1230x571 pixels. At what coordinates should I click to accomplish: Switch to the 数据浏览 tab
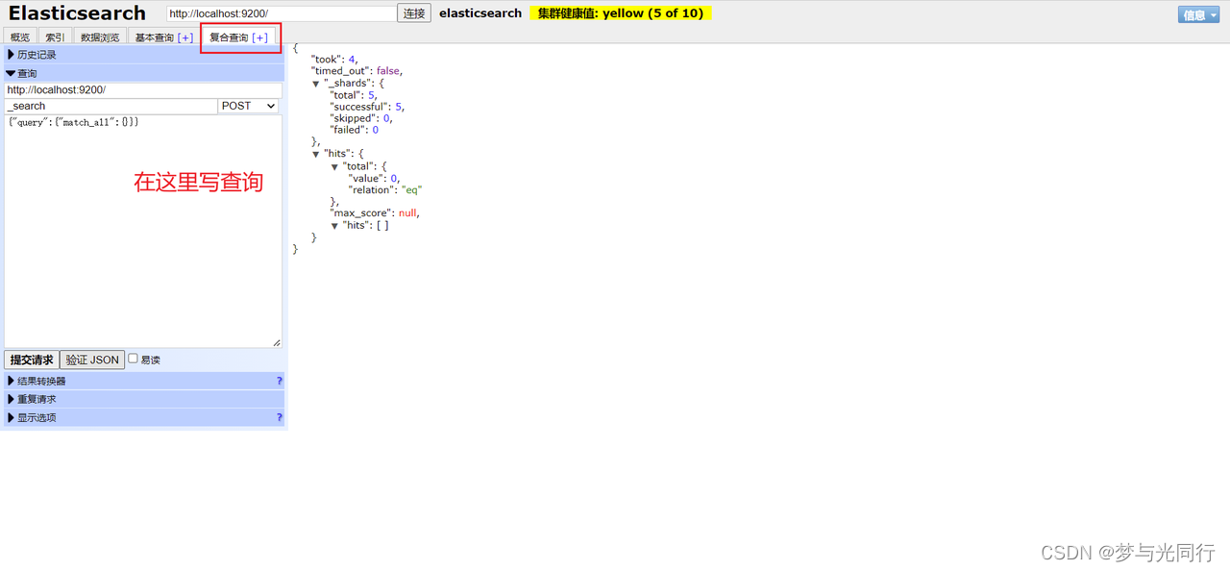coord(100,37)
